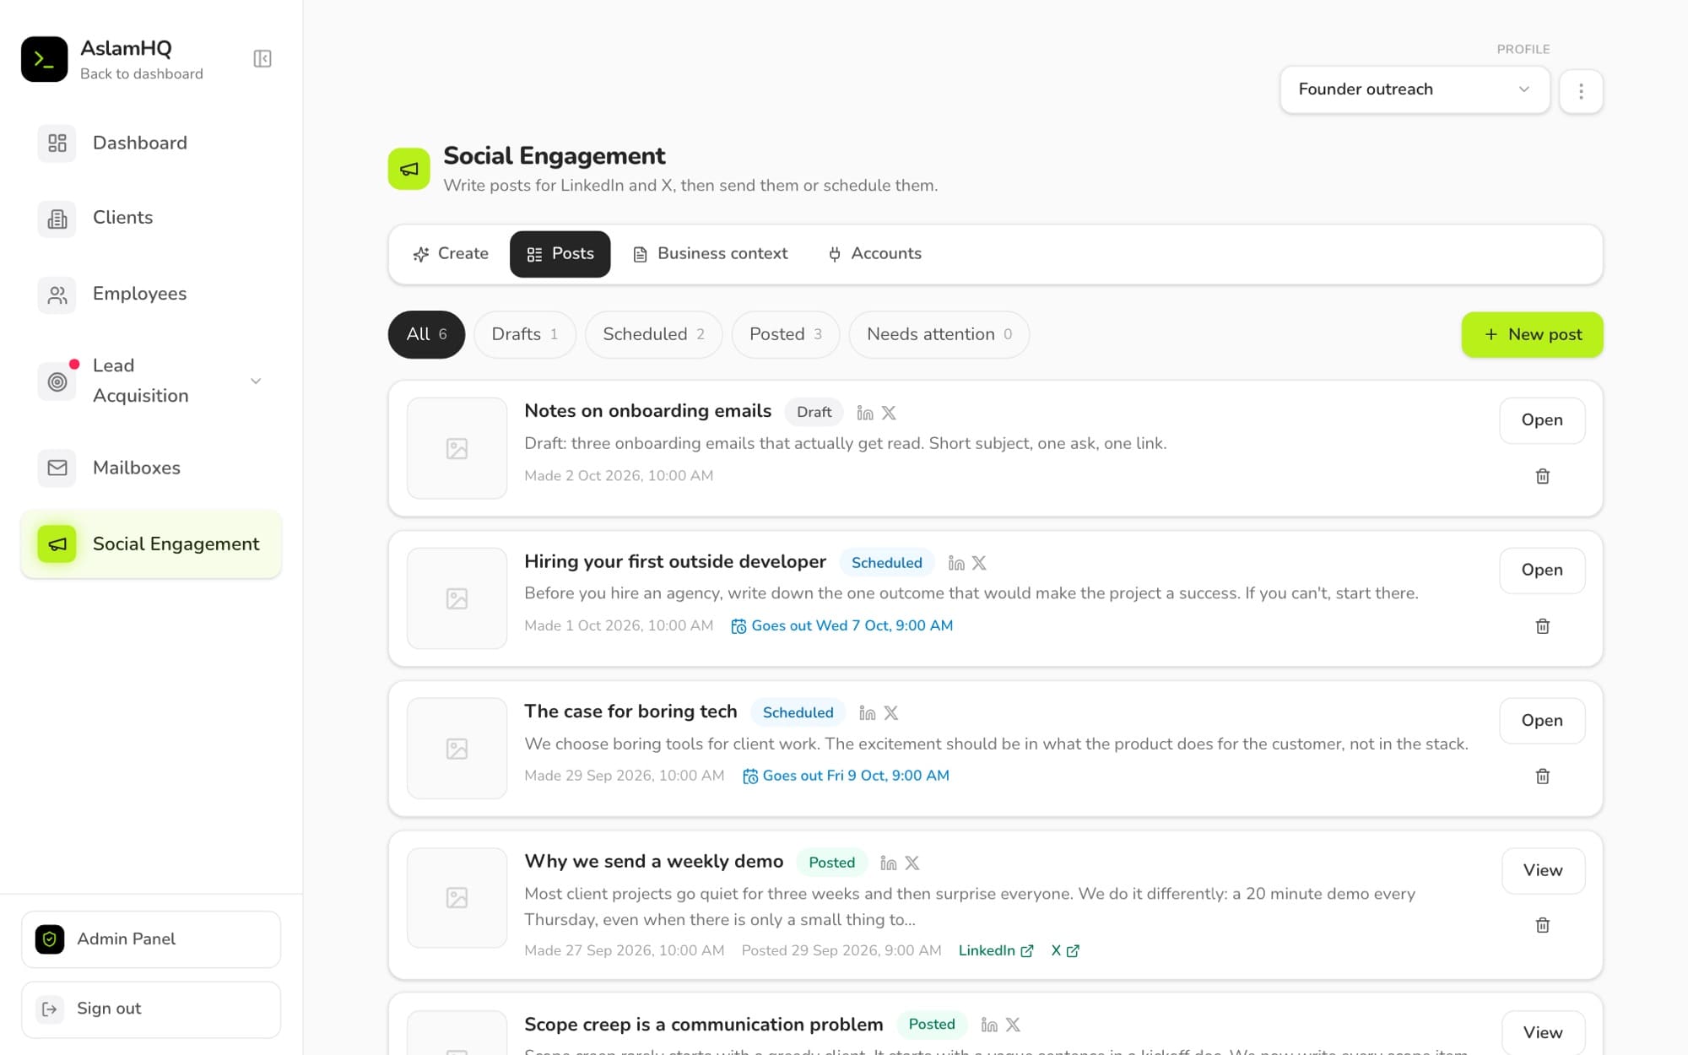This screenshot has height=1055, width=1688.
Task: Click Goes out Wed 7 Oct schedule text
Action: pos(841,626)
